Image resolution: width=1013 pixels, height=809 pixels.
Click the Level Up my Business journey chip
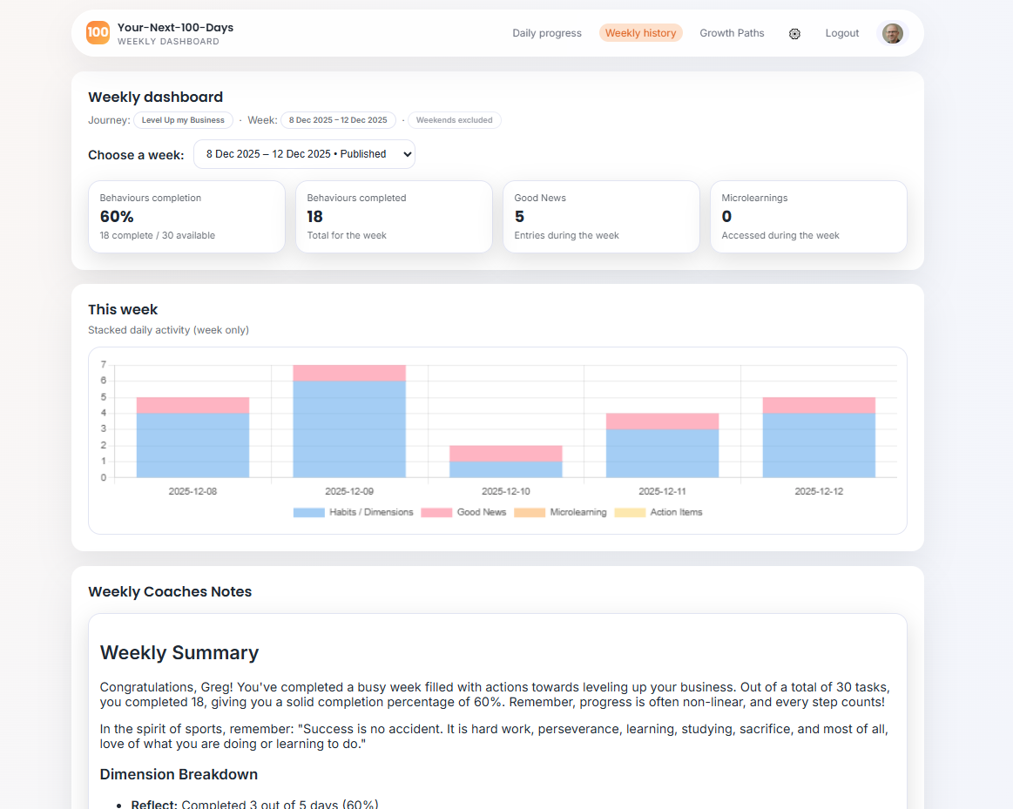(x=183, y=120)
